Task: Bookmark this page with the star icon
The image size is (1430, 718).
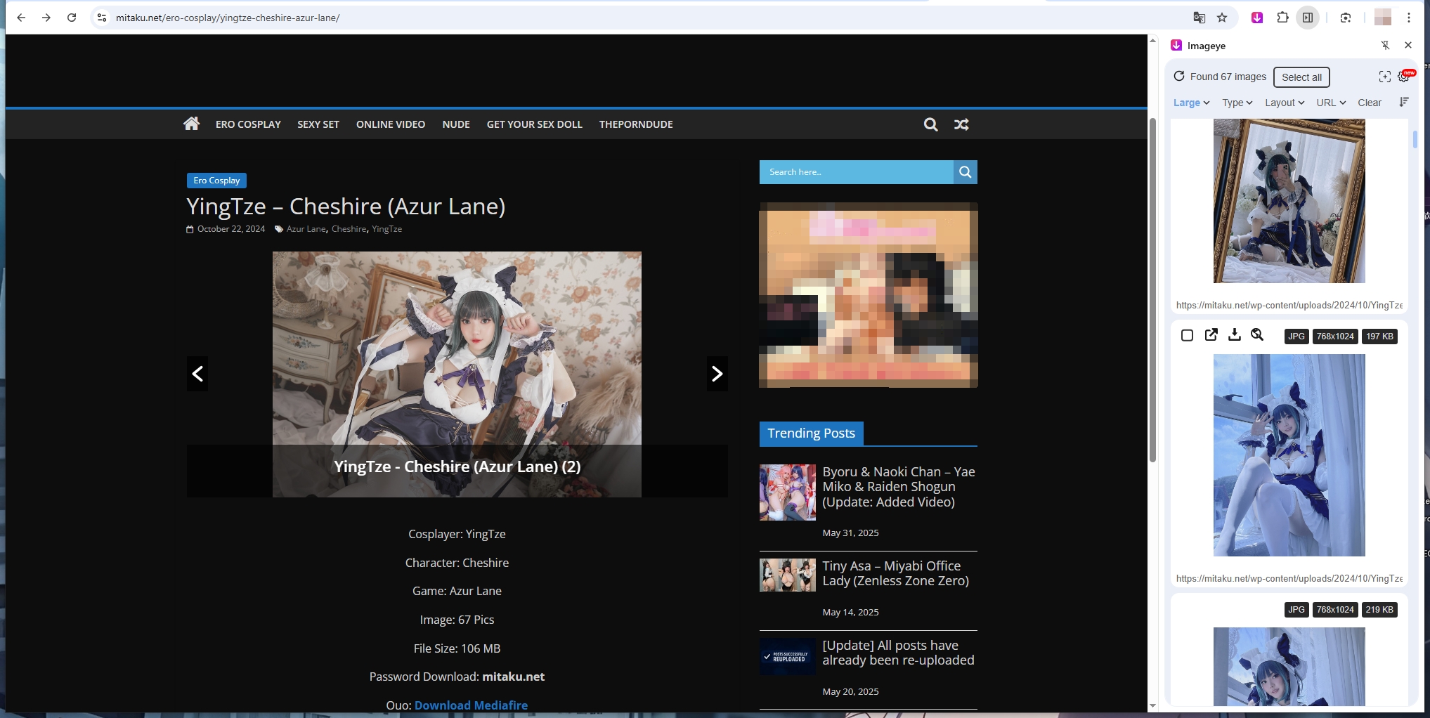Action: (x=1222, y=18)
